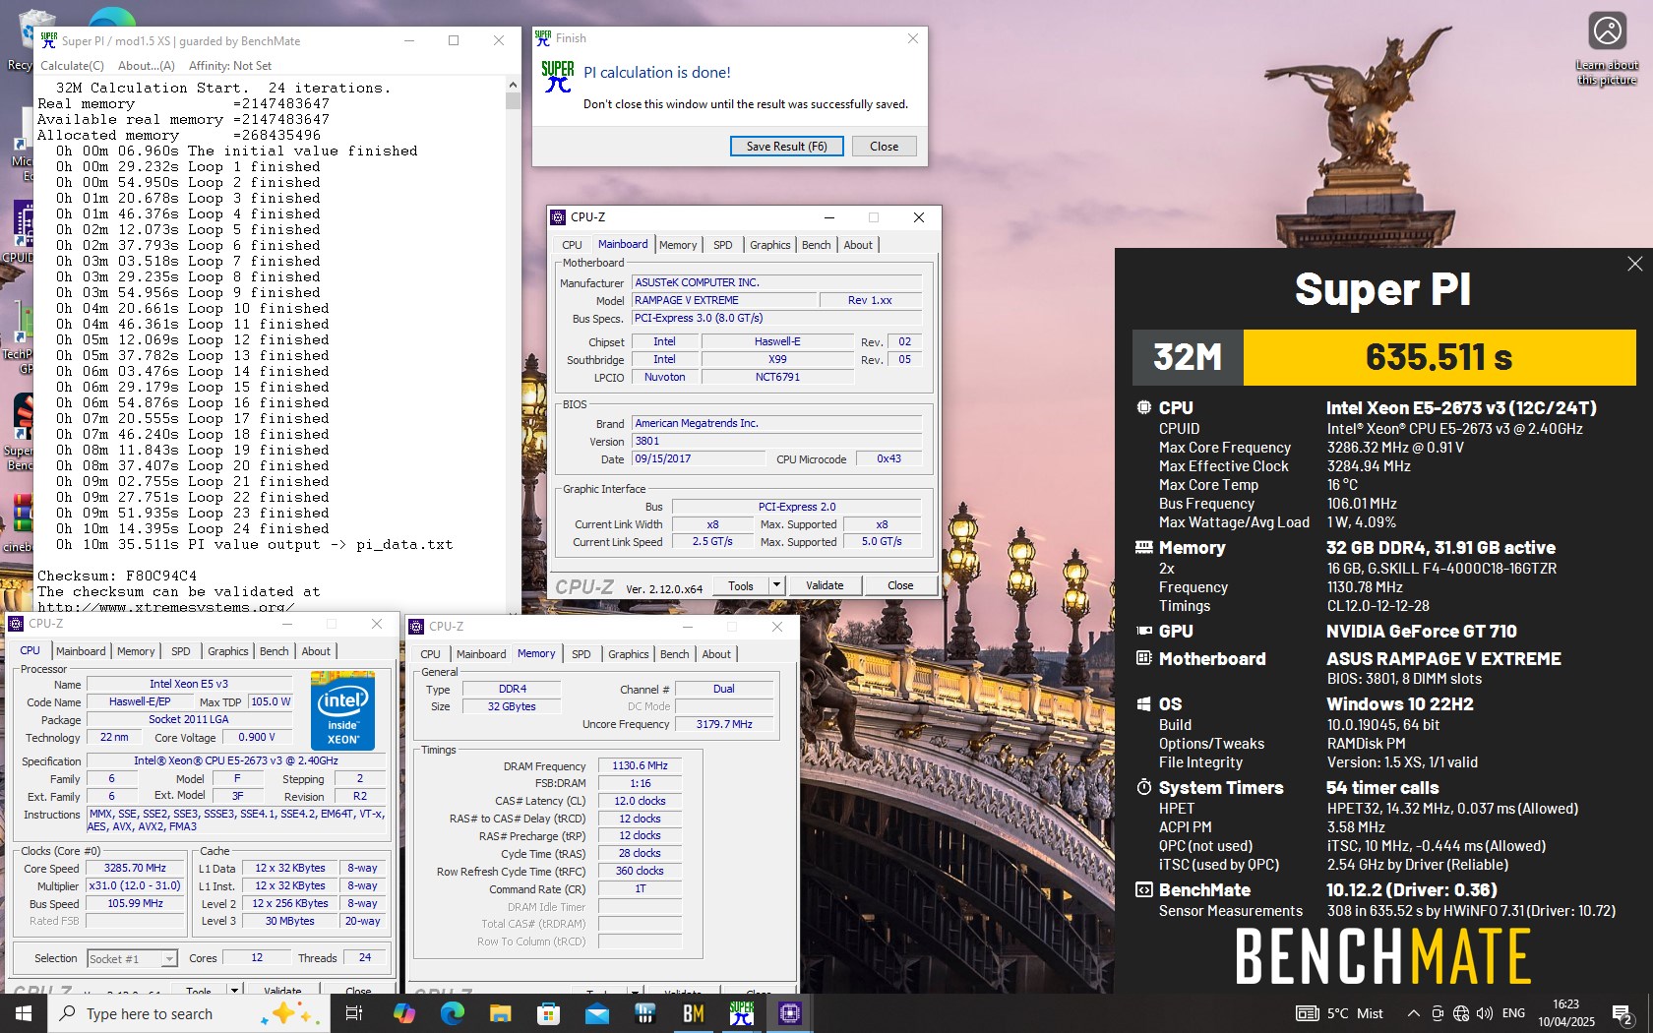Click Validate in Mainboard CPU-Z window
Screen dimensions: 1653x1033
click(825, 585)
